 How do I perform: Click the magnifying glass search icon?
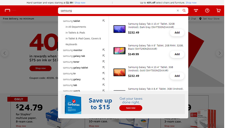(x=184, y=11)
